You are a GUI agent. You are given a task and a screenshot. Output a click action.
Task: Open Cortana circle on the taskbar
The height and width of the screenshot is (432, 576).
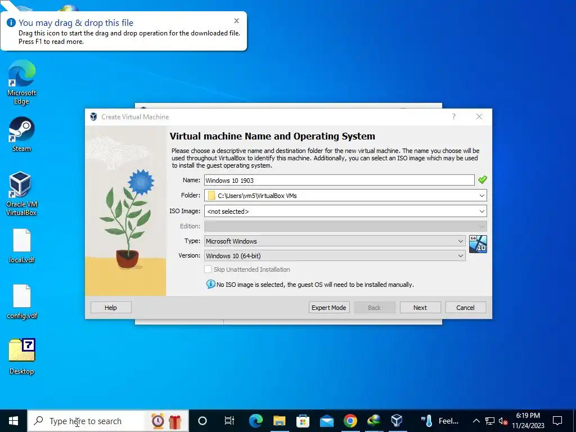[x=202, y=421]
